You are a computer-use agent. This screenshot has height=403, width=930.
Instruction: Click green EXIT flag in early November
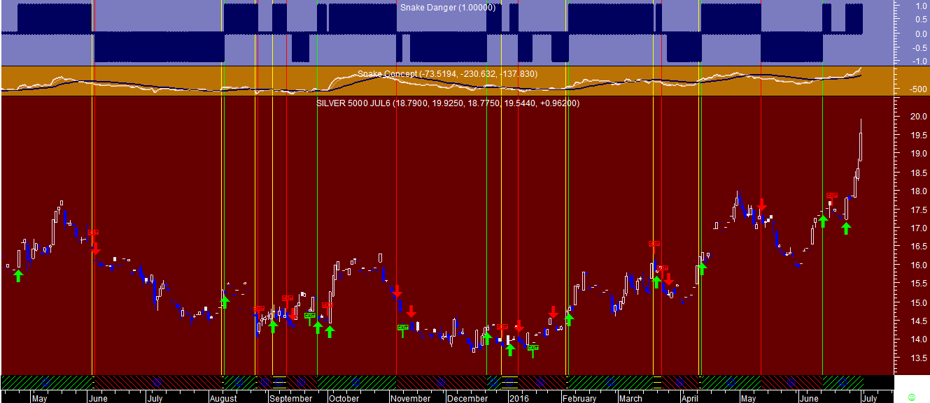tap(402, 327)
